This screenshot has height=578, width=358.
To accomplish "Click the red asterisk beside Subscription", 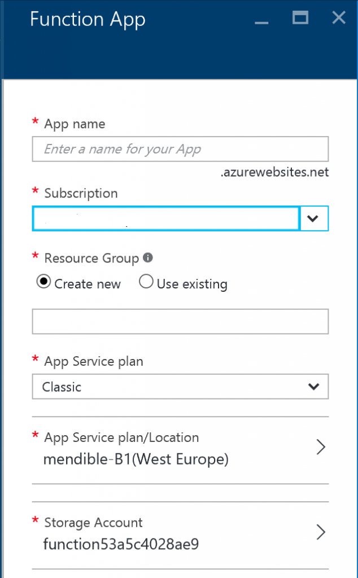I will 34,191.
